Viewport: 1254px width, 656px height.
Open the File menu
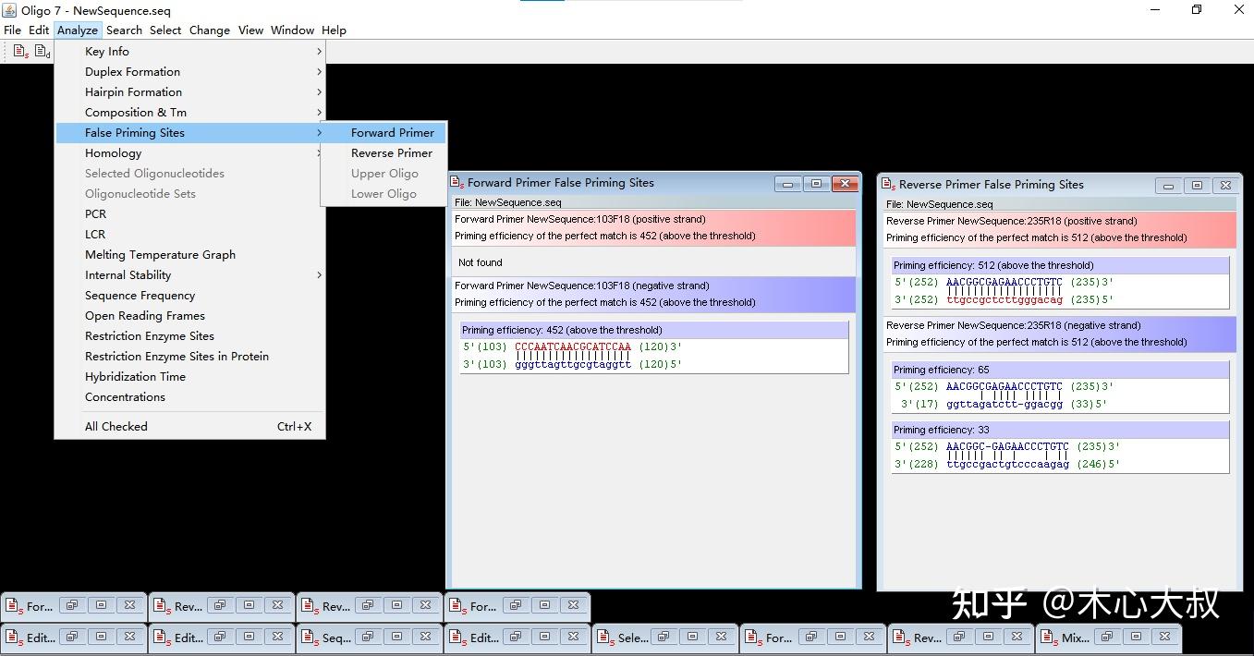[x=12, y=30]
